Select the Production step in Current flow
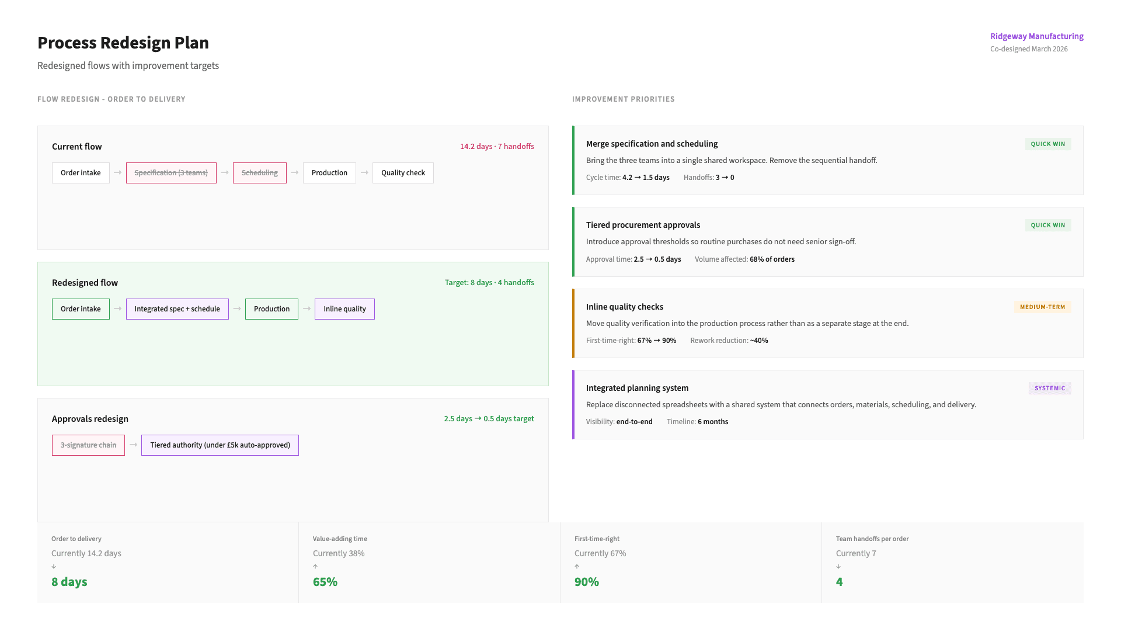Screen dimensions: 1121x631 [x=329, y=173]
